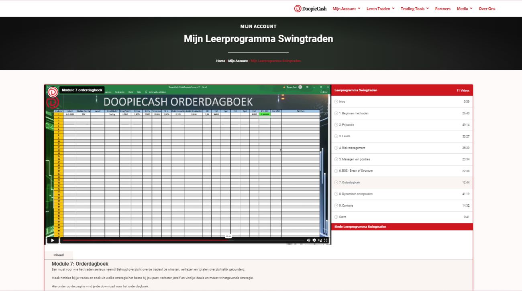Image resolution: width=522 pixels, height=291 pixels.
Task: Click the 11 Videos count label
Action: [463, 90]
